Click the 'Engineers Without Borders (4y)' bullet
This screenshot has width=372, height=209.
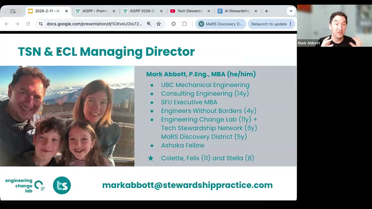[209, 111]
